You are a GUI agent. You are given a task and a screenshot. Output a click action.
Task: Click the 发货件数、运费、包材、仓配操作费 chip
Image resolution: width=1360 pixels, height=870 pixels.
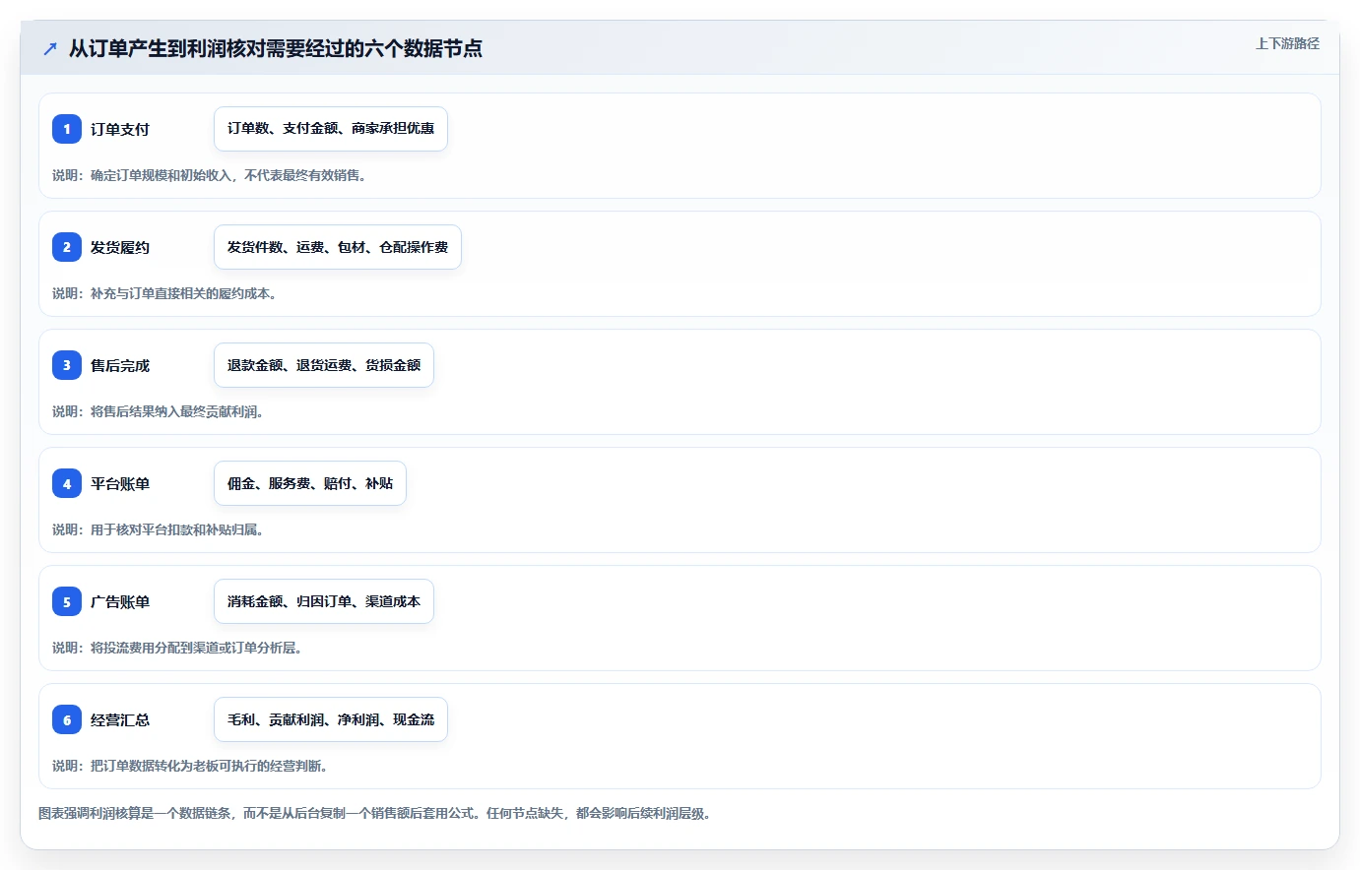(338, 247)
